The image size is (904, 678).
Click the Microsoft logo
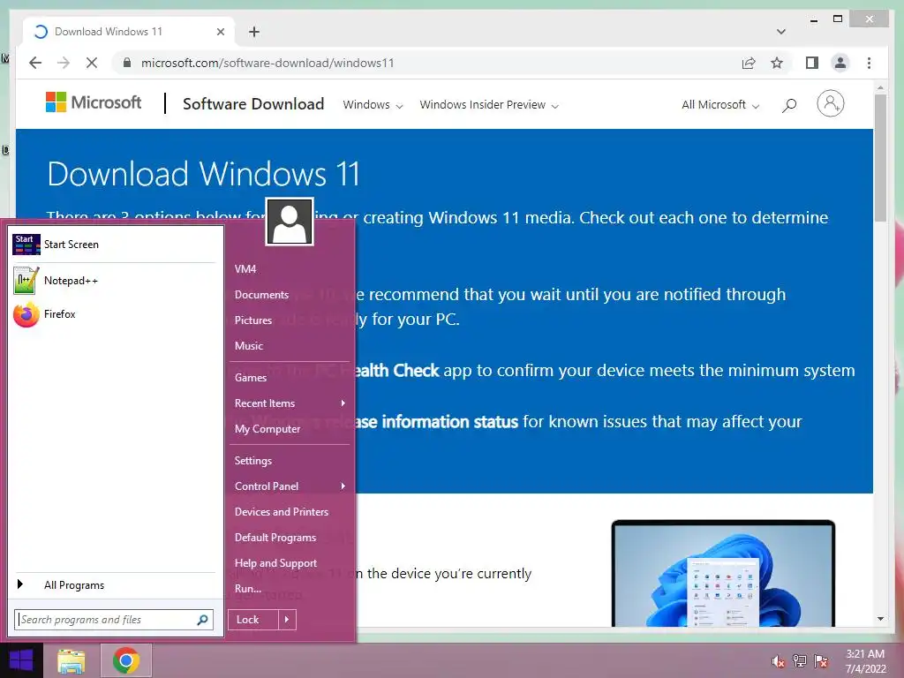click(x=94, y=102)
